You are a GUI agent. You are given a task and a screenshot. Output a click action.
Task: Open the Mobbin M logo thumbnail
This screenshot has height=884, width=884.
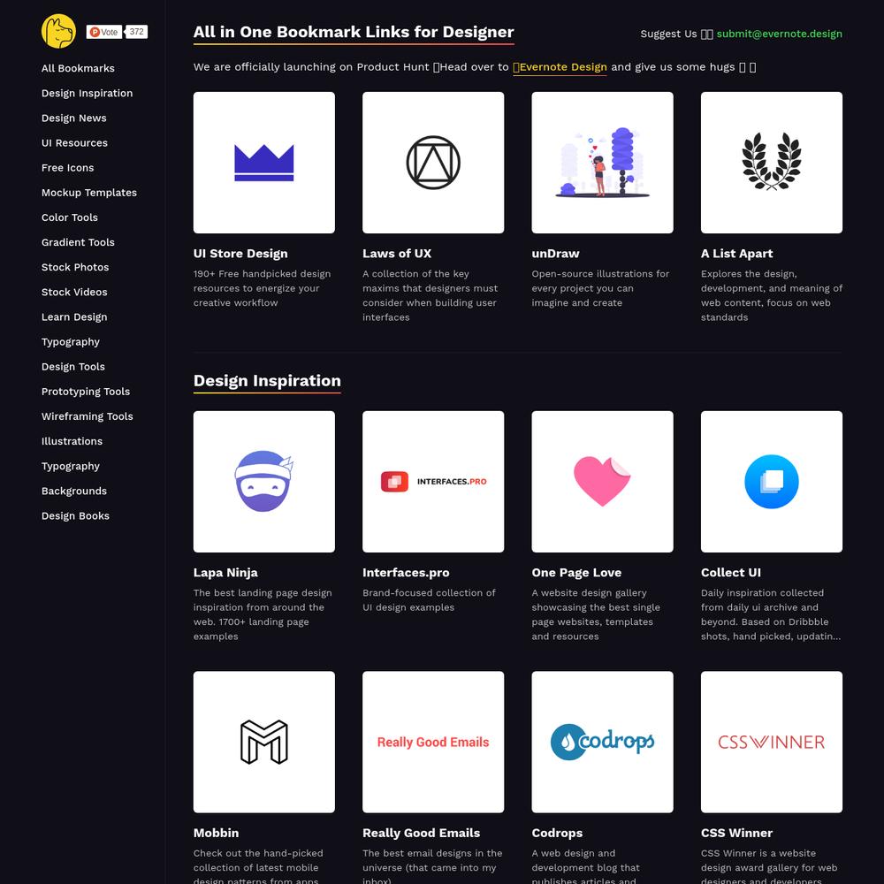coord(263,742)
